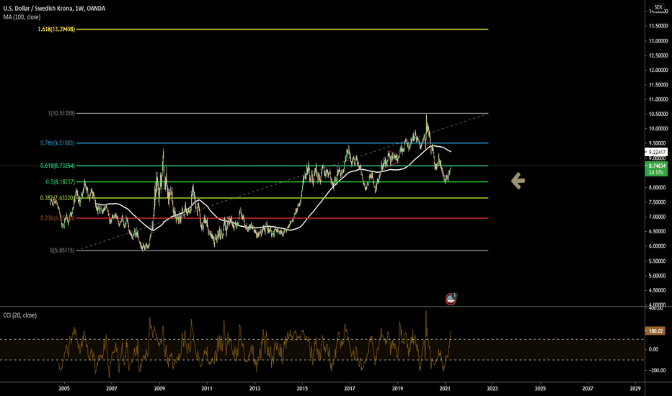Click the 2017 label on time axis
This screenshot has height=396, width=672.
[350, 389]
